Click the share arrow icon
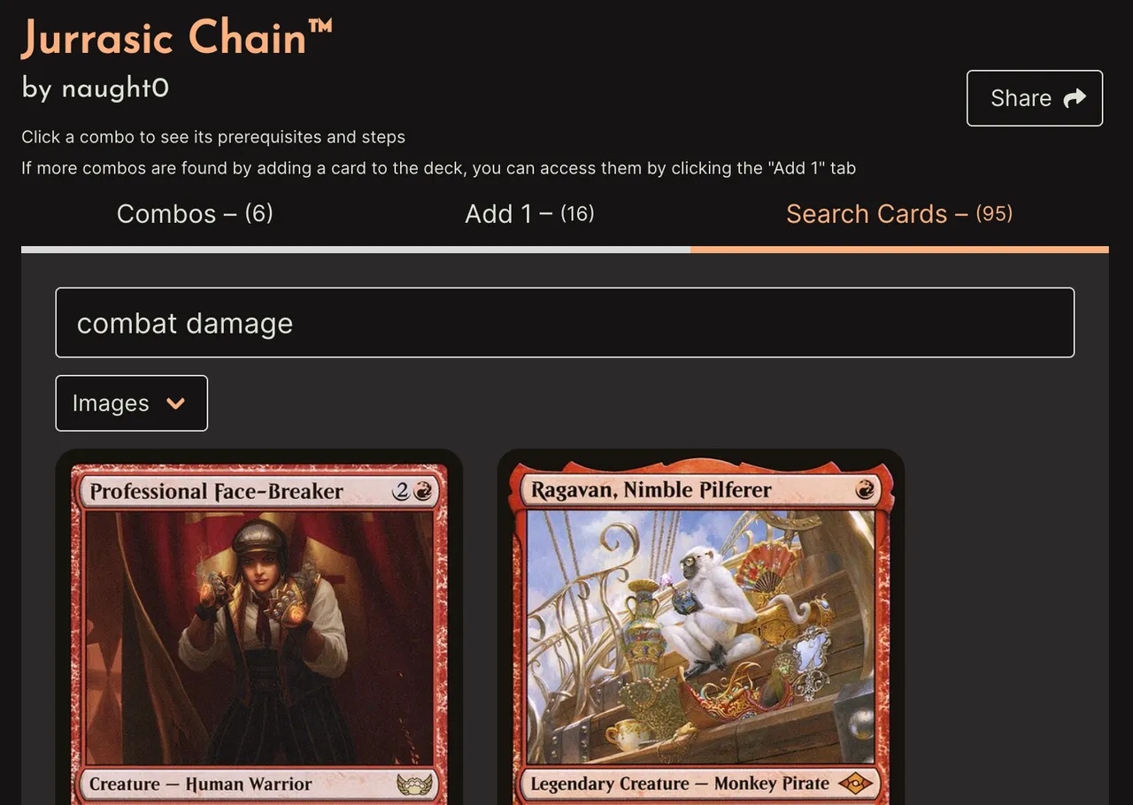The image size is (1133, 805). [1075, 98]
